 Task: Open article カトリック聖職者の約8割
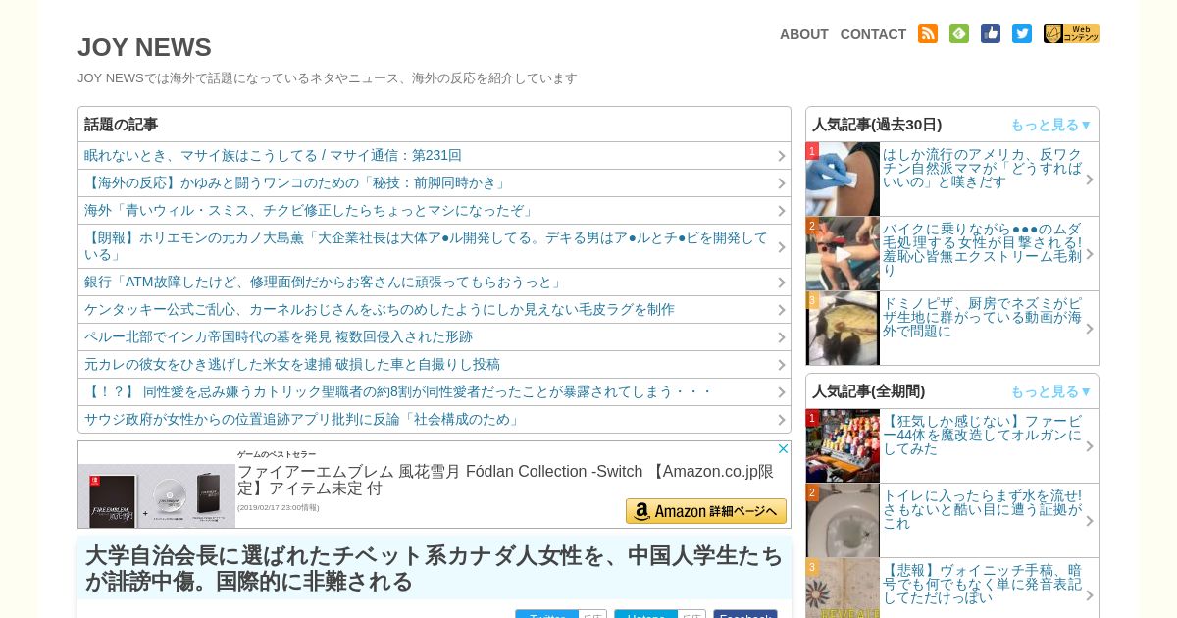(398, 391)
